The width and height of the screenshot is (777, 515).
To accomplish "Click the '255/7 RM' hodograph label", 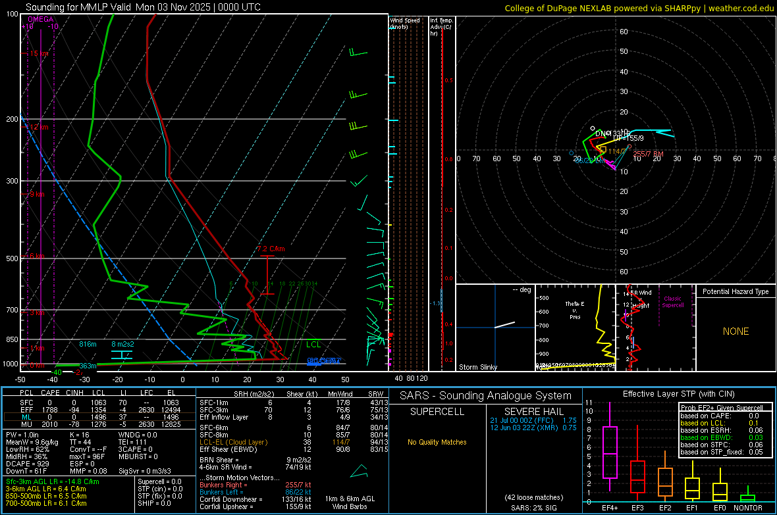I will pyautogui.click(x=648, y=154).
